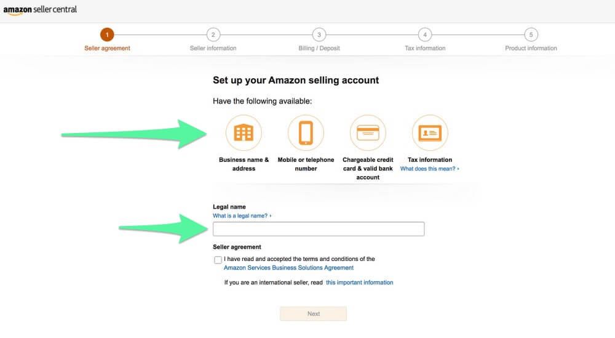Click the 'Mobile or telephone number' caption
This screenshot has width=615, height=338.
pyautogui.click(x=306, y=164)
